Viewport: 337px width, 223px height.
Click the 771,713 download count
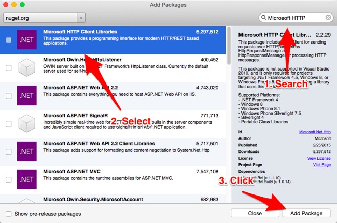coord(209,116)
